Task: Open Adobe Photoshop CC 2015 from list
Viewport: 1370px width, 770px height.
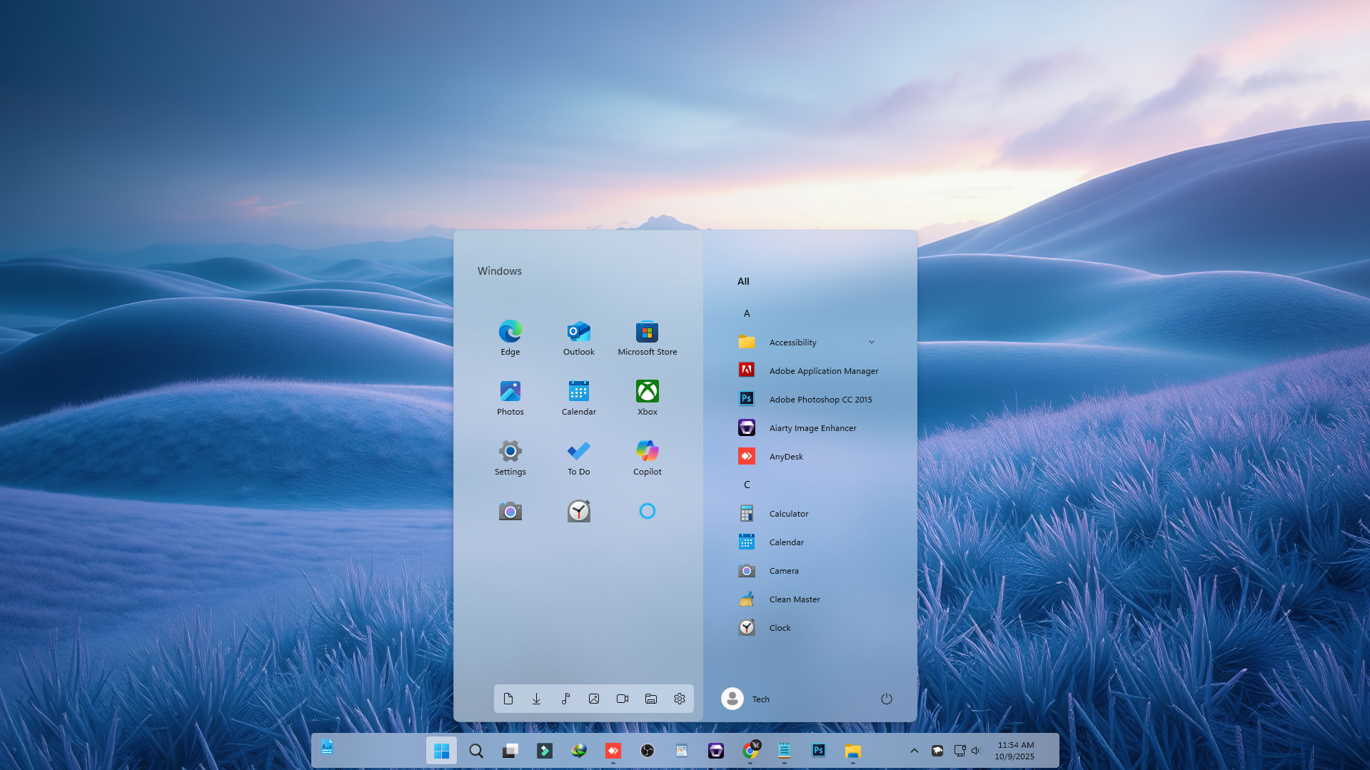Action: click(820, 400)
